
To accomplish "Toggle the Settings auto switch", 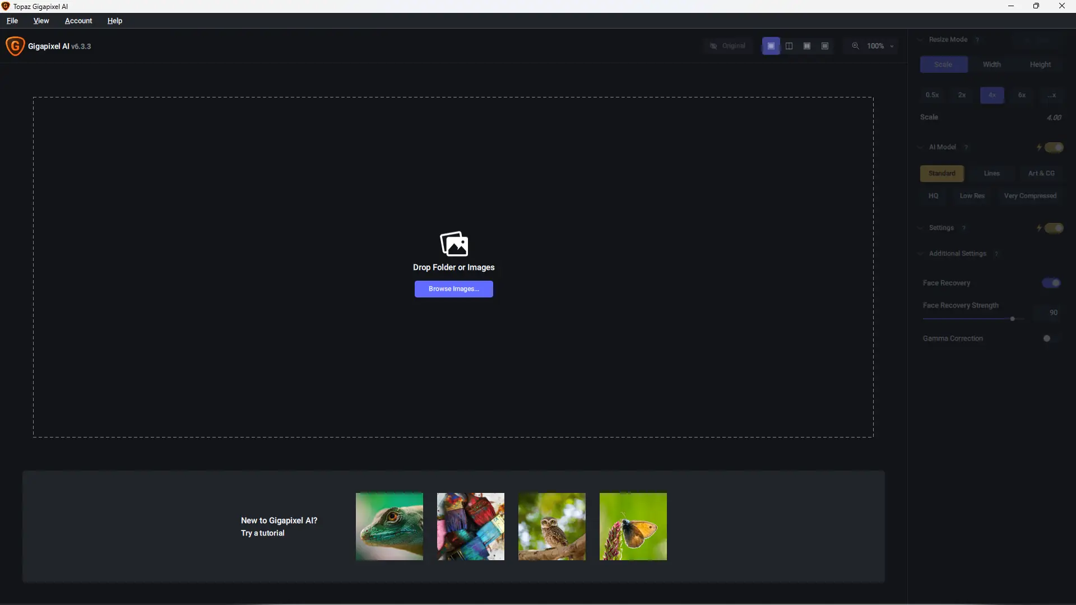I will (x=1054, y=228).
